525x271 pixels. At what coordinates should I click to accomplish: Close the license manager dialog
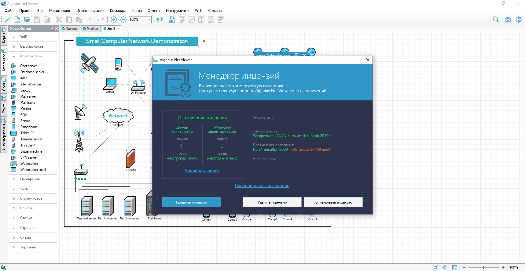[368, 60]
